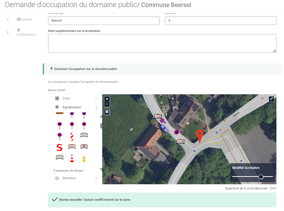Image resolution: width=284 pixels, height=211 pixels.
Task: Click signalisation list scrollbar up arrow
Action: point(101,117)
